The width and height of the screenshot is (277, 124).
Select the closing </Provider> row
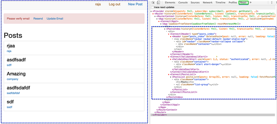[213, 115]
